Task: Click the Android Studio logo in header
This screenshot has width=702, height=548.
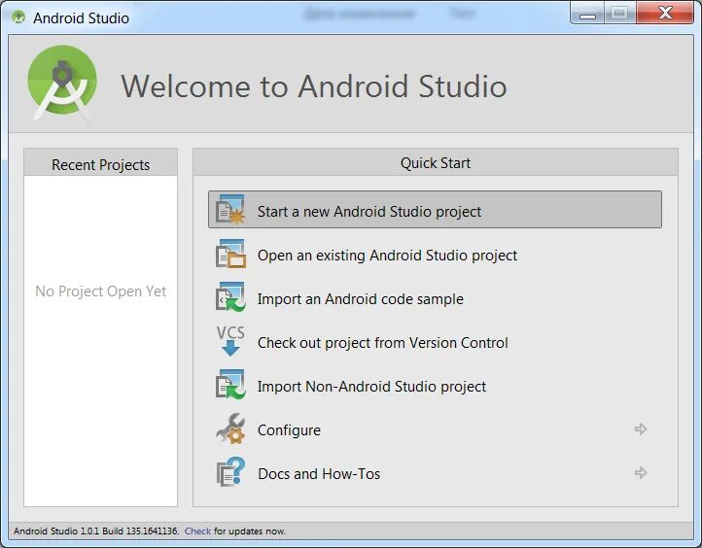Action: pos(62,84)
